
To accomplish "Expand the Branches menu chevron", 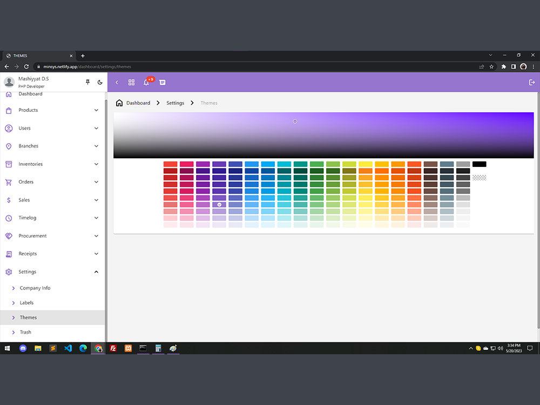I will [x=97, y=146].
